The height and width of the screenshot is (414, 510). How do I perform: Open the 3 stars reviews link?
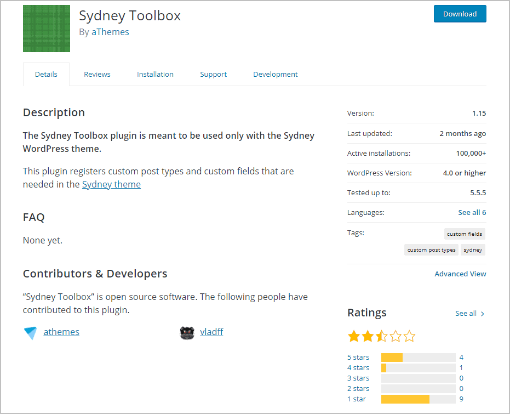click(x=358, y=378)
